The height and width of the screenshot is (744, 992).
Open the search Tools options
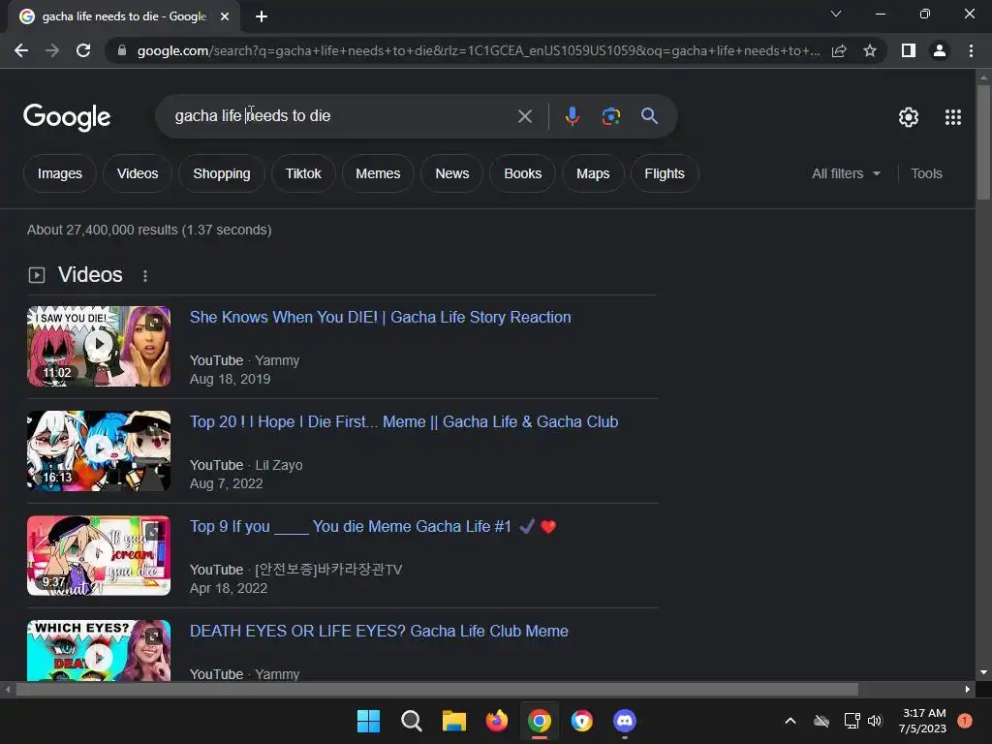click(926, 173)
